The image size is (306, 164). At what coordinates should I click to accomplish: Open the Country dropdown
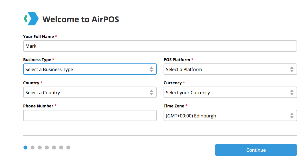pyautogui.click(x=86, y=93)
